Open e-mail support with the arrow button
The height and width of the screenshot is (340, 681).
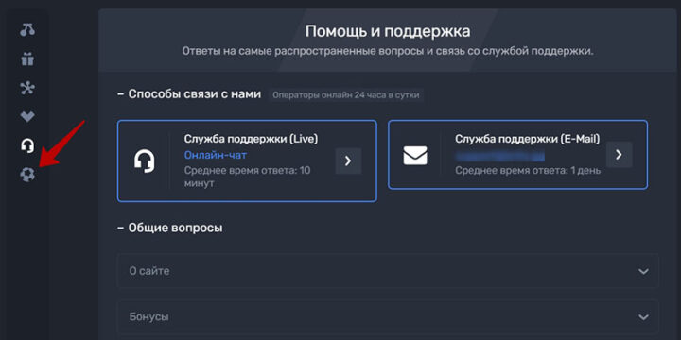(x=619, y=154)
